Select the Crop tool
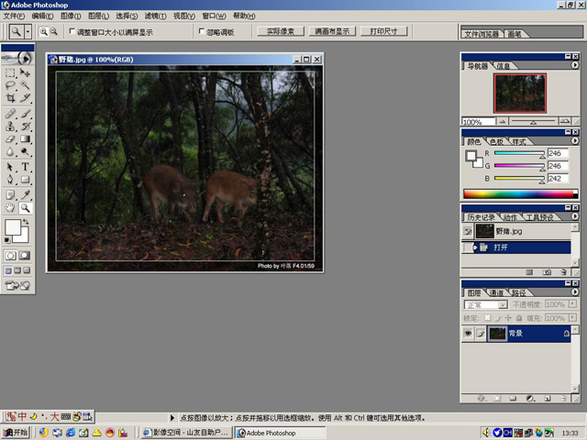Image resolution: width=587 pixels, height=440 pixels. pyautogui.click(x=10, y=98)
